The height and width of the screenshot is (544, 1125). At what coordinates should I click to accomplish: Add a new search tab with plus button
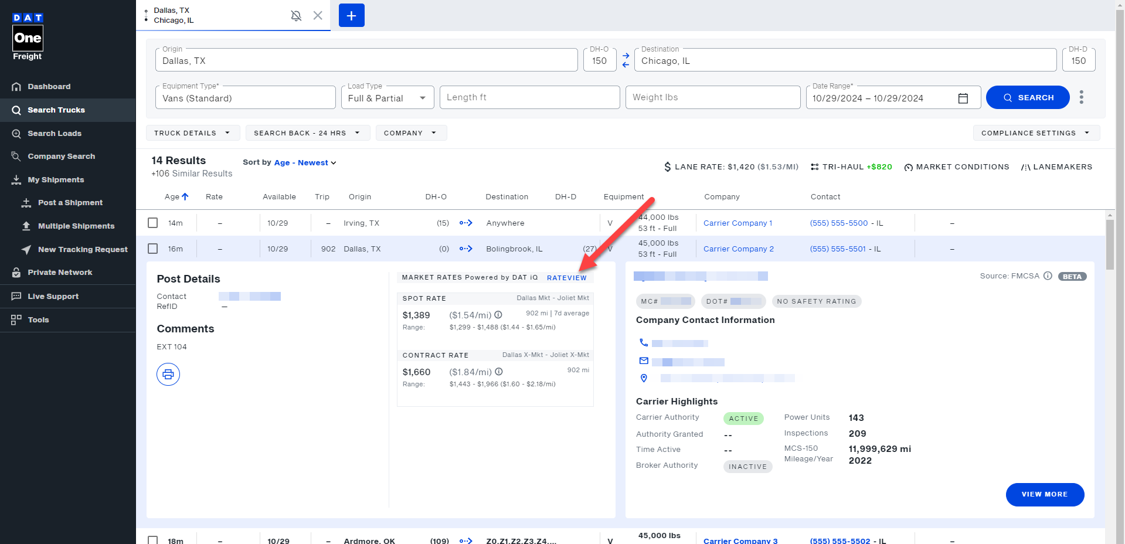click(352, 15)
